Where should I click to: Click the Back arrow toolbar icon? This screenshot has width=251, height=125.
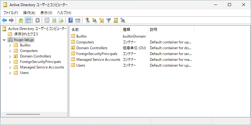[4, 20]
